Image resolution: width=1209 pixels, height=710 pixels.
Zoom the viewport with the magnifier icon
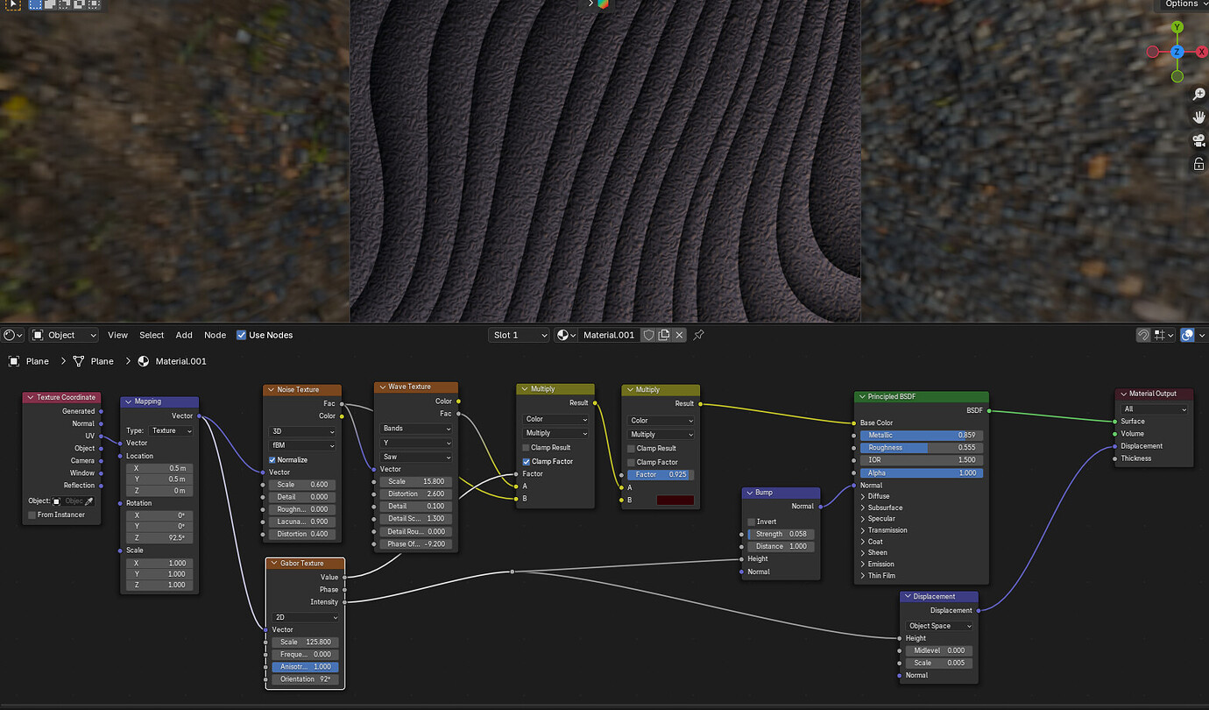click(x=1198, y=94)
